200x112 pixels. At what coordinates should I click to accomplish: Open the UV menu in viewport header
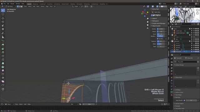(55, 7)
